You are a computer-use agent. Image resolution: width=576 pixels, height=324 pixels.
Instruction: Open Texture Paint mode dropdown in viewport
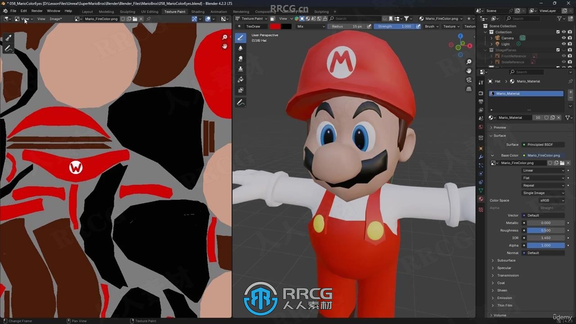(x=252, y=18)
